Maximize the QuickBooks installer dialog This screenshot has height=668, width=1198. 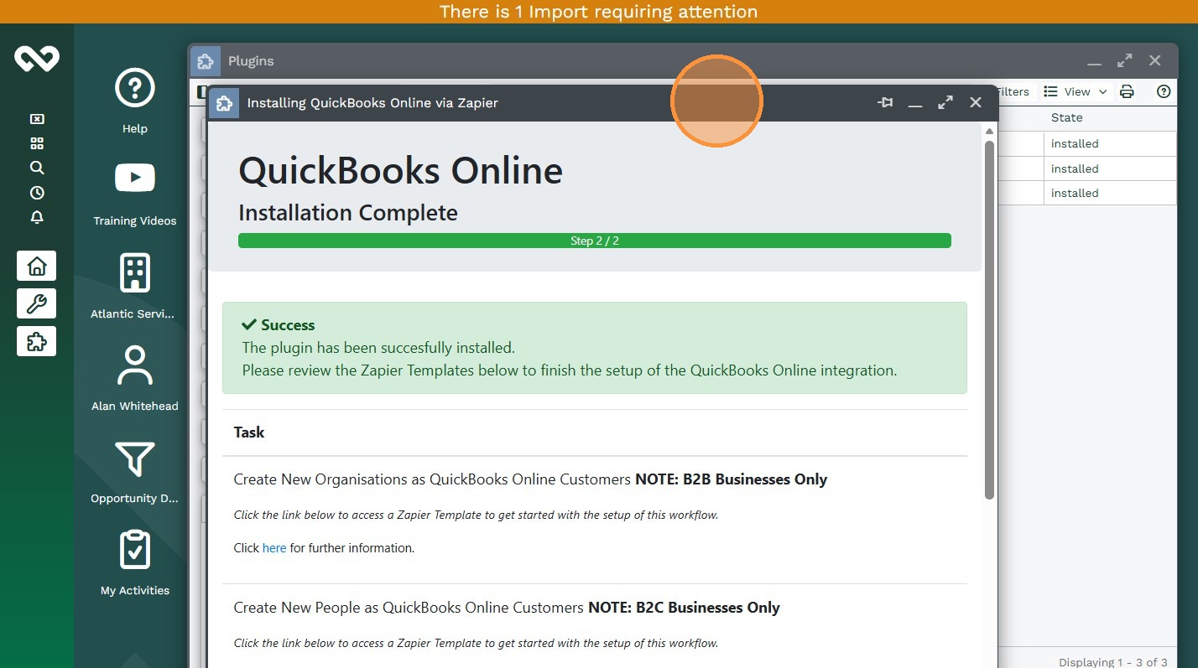[945, 102]
